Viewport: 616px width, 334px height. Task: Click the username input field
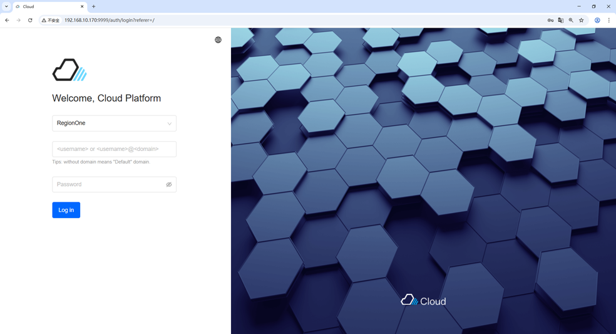tap(114, 149)
